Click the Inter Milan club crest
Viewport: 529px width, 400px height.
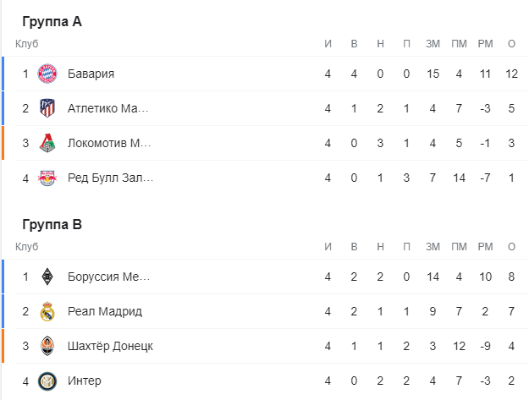(47, 381)
